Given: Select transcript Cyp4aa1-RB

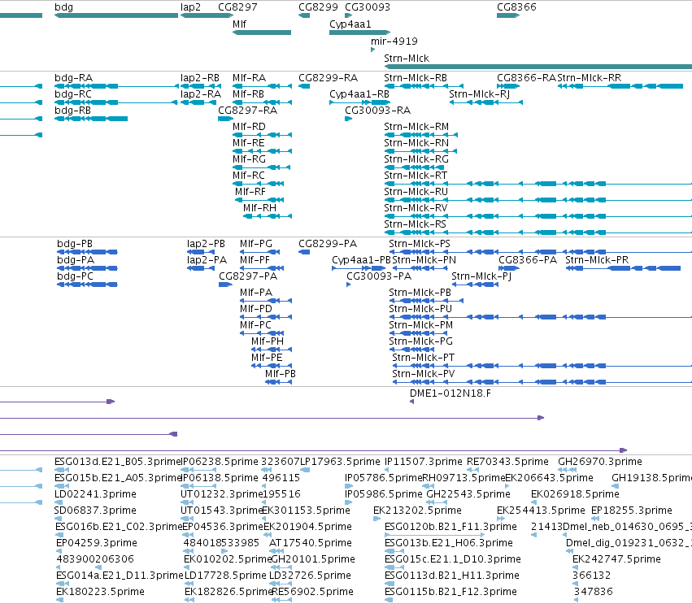Looking at the screenshot, I should coord(359,94).
